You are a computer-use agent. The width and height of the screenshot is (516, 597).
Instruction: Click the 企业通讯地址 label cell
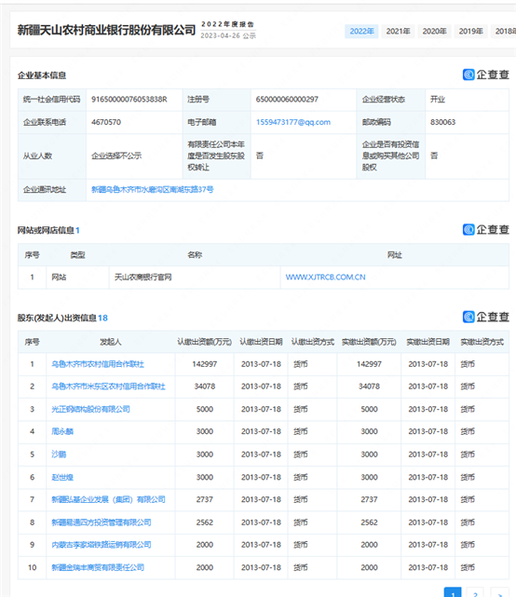(52, 190)
